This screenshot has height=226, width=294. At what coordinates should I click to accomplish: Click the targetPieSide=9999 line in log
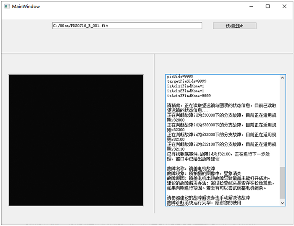tap(186, 81)
